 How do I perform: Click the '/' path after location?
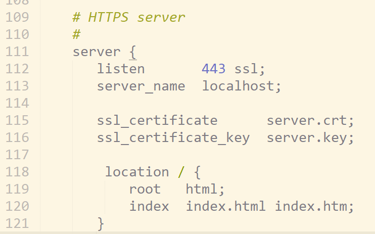[181, 172]
